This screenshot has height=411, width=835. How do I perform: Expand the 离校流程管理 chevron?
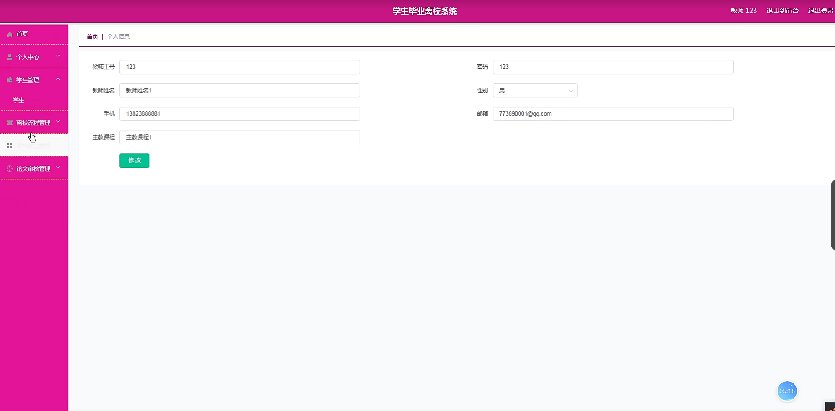pos(58,122)
